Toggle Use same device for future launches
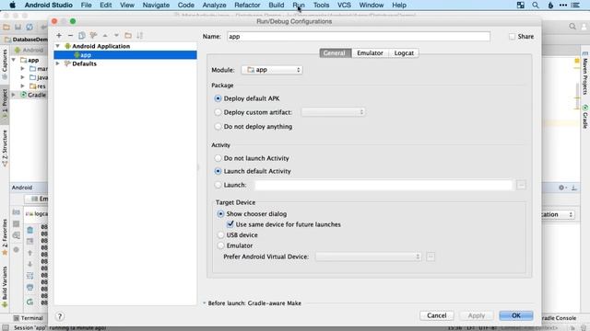The width and height of the screenshot is (590, 331). point(230,224)
